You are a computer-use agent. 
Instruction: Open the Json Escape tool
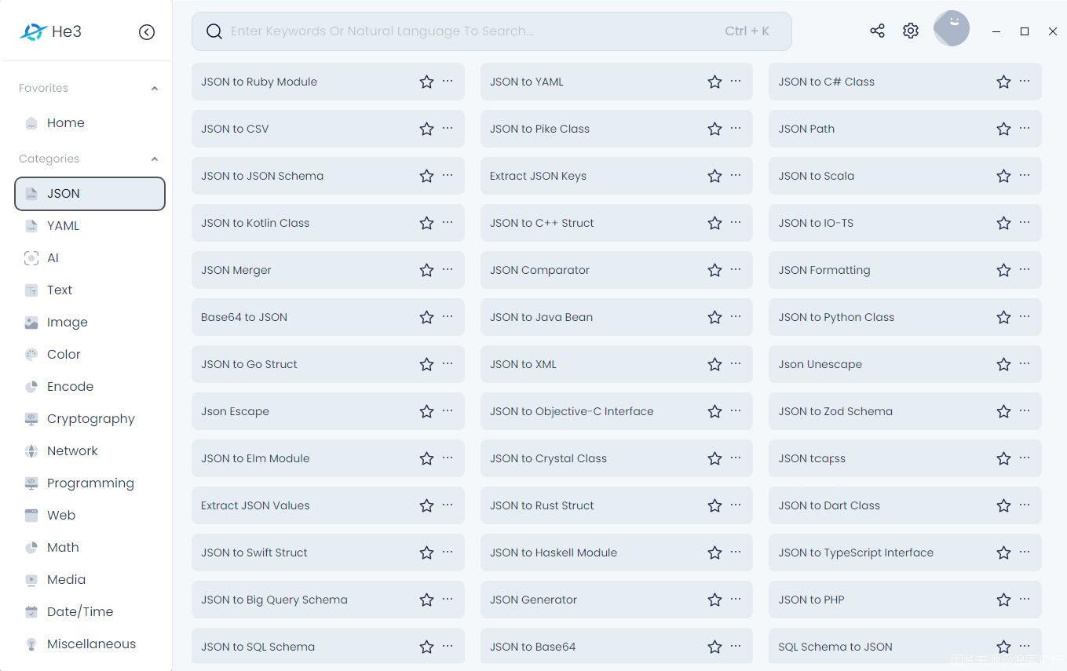coord(328,411)
